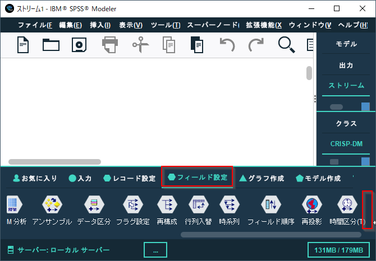Open the モデル manager tab
Viewport: 376px width, 261px height.
346,44
